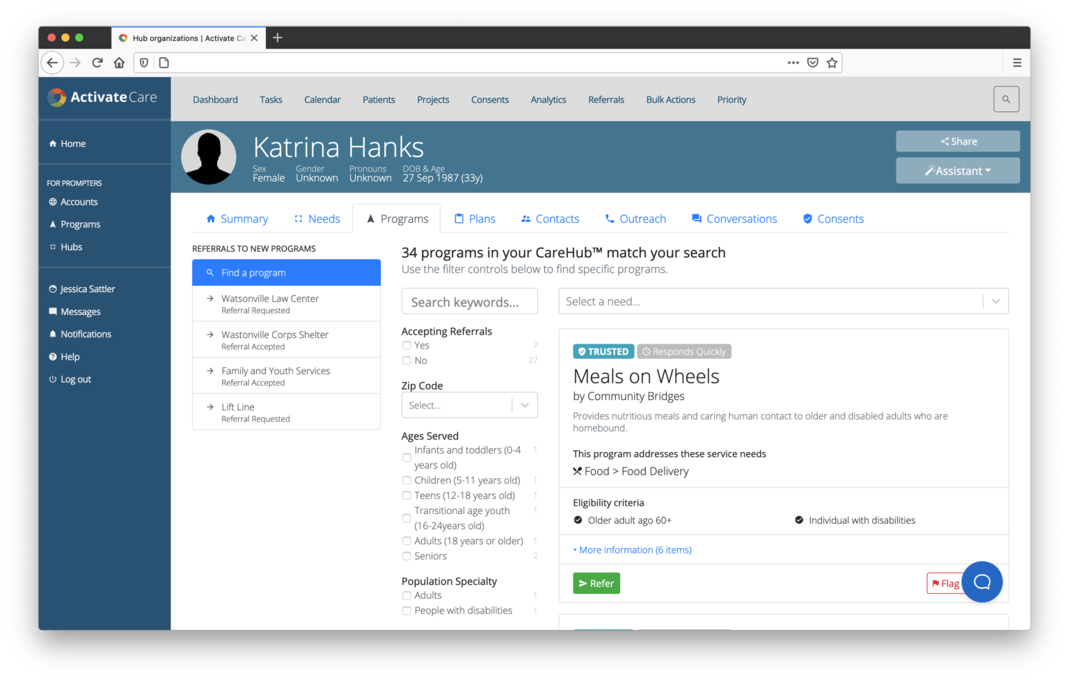Expand More information (6 items)
The width and height of the screenshot is (1069, 681).
pos(632,550)
